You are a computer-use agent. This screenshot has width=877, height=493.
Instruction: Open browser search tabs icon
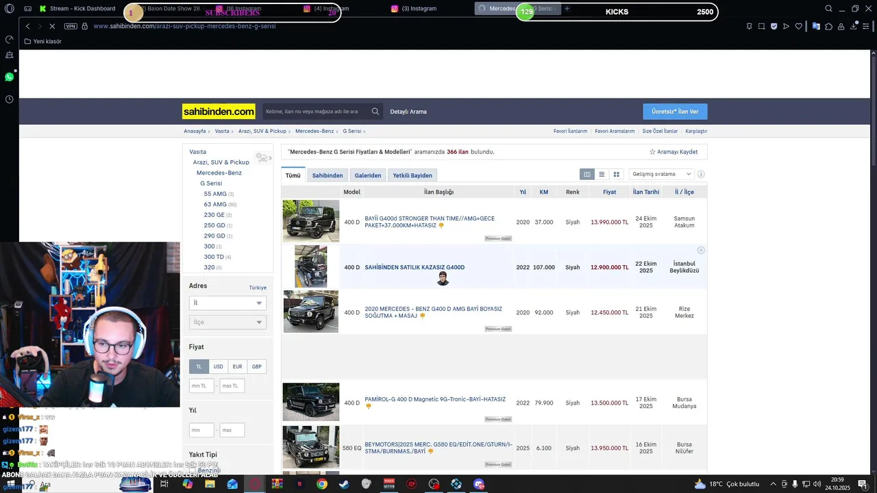pos(828,9)
